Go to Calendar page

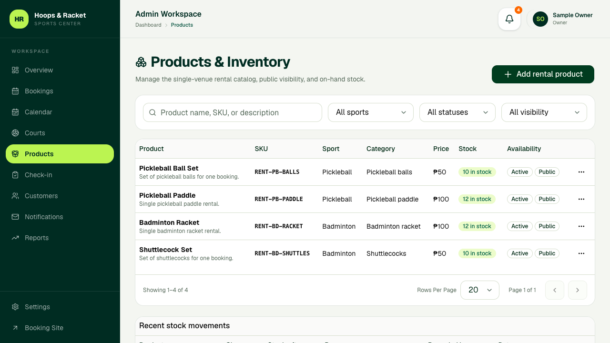click(60, 112)
